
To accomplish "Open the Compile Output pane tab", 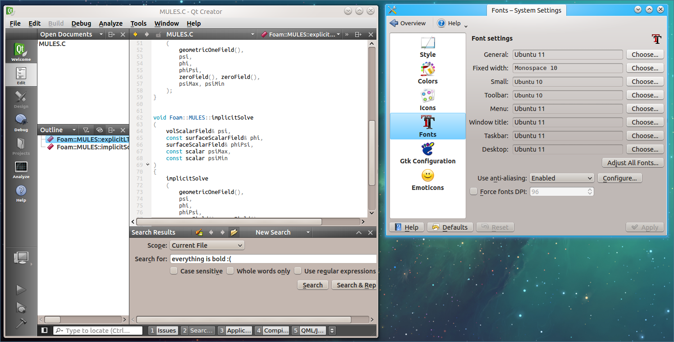I will coord(271,330).
